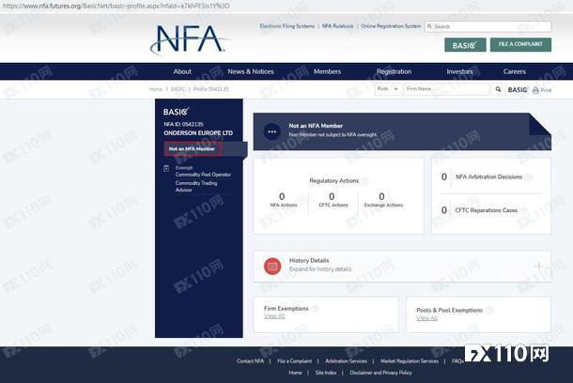
Task: Click the File a Complaint button
Action: 520,44
